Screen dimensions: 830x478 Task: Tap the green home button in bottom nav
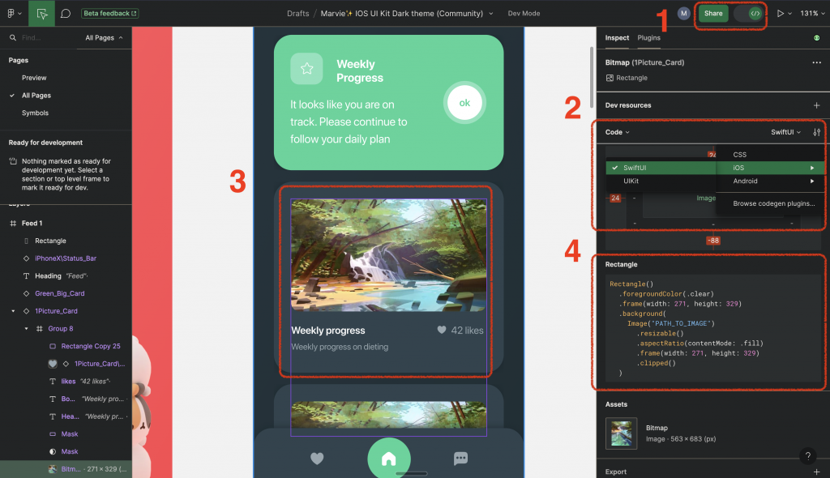(388, 459)
